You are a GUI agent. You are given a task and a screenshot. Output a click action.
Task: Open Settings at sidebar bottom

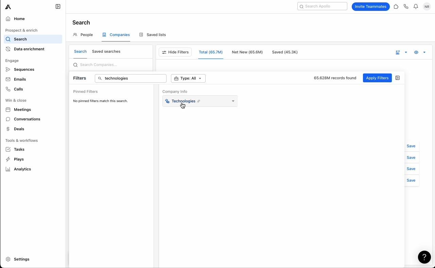33,259
